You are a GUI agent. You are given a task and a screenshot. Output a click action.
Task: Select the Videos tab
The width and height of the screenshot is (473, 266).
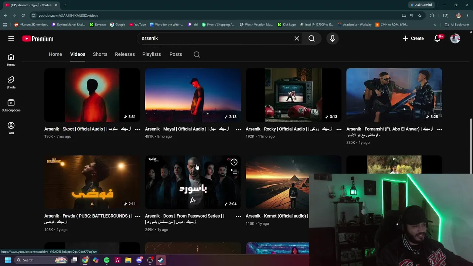point(78,54)
